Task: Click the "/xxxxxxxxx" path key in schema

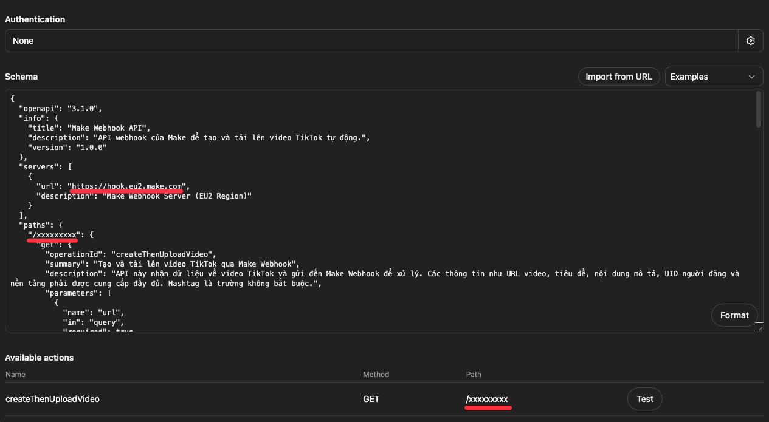Action: [54, 234]
